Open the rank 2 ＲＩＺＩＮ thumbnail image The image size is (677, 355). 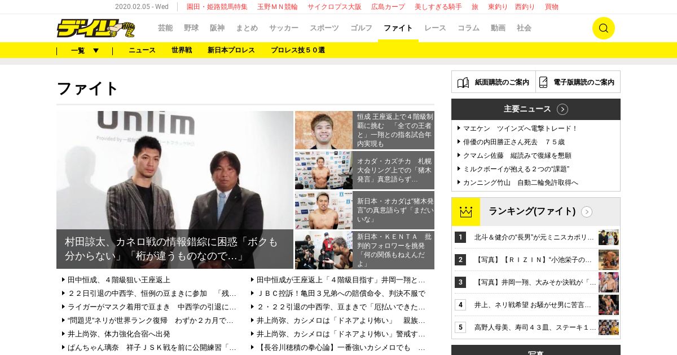click(x=609, y=260)
